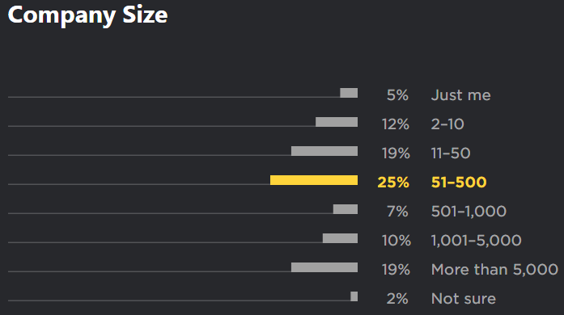Select the 'Just me' label

click(460, 95)
